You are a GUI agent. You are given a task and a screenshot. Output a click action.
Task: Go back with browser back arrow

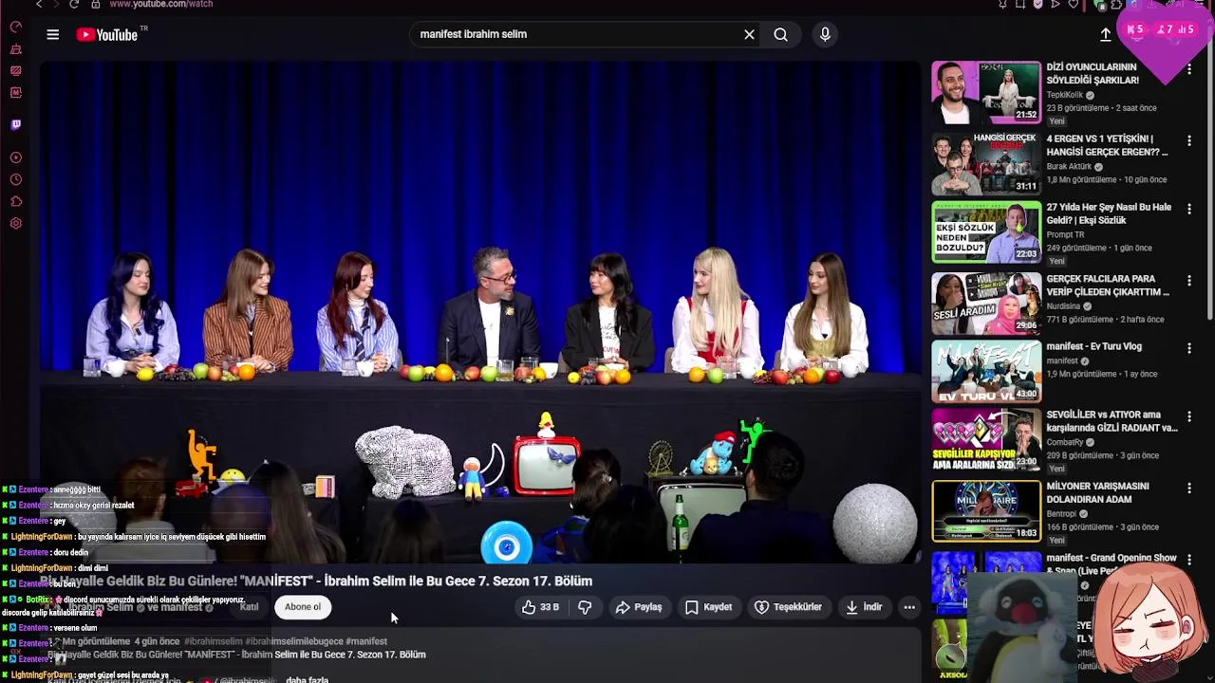(39, 4)
